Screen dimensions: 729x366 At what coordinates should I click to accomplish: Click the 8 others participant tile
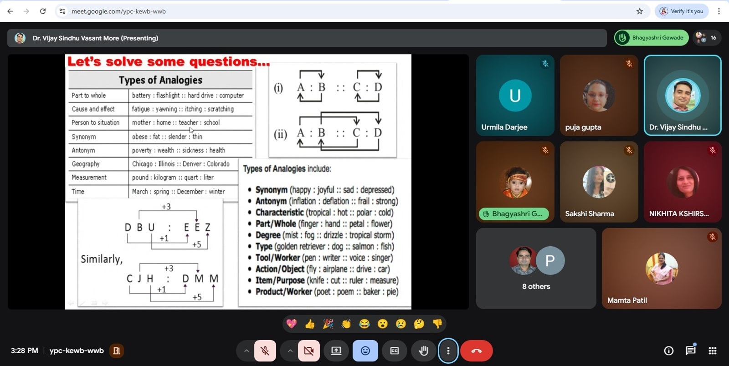point(536,268)
